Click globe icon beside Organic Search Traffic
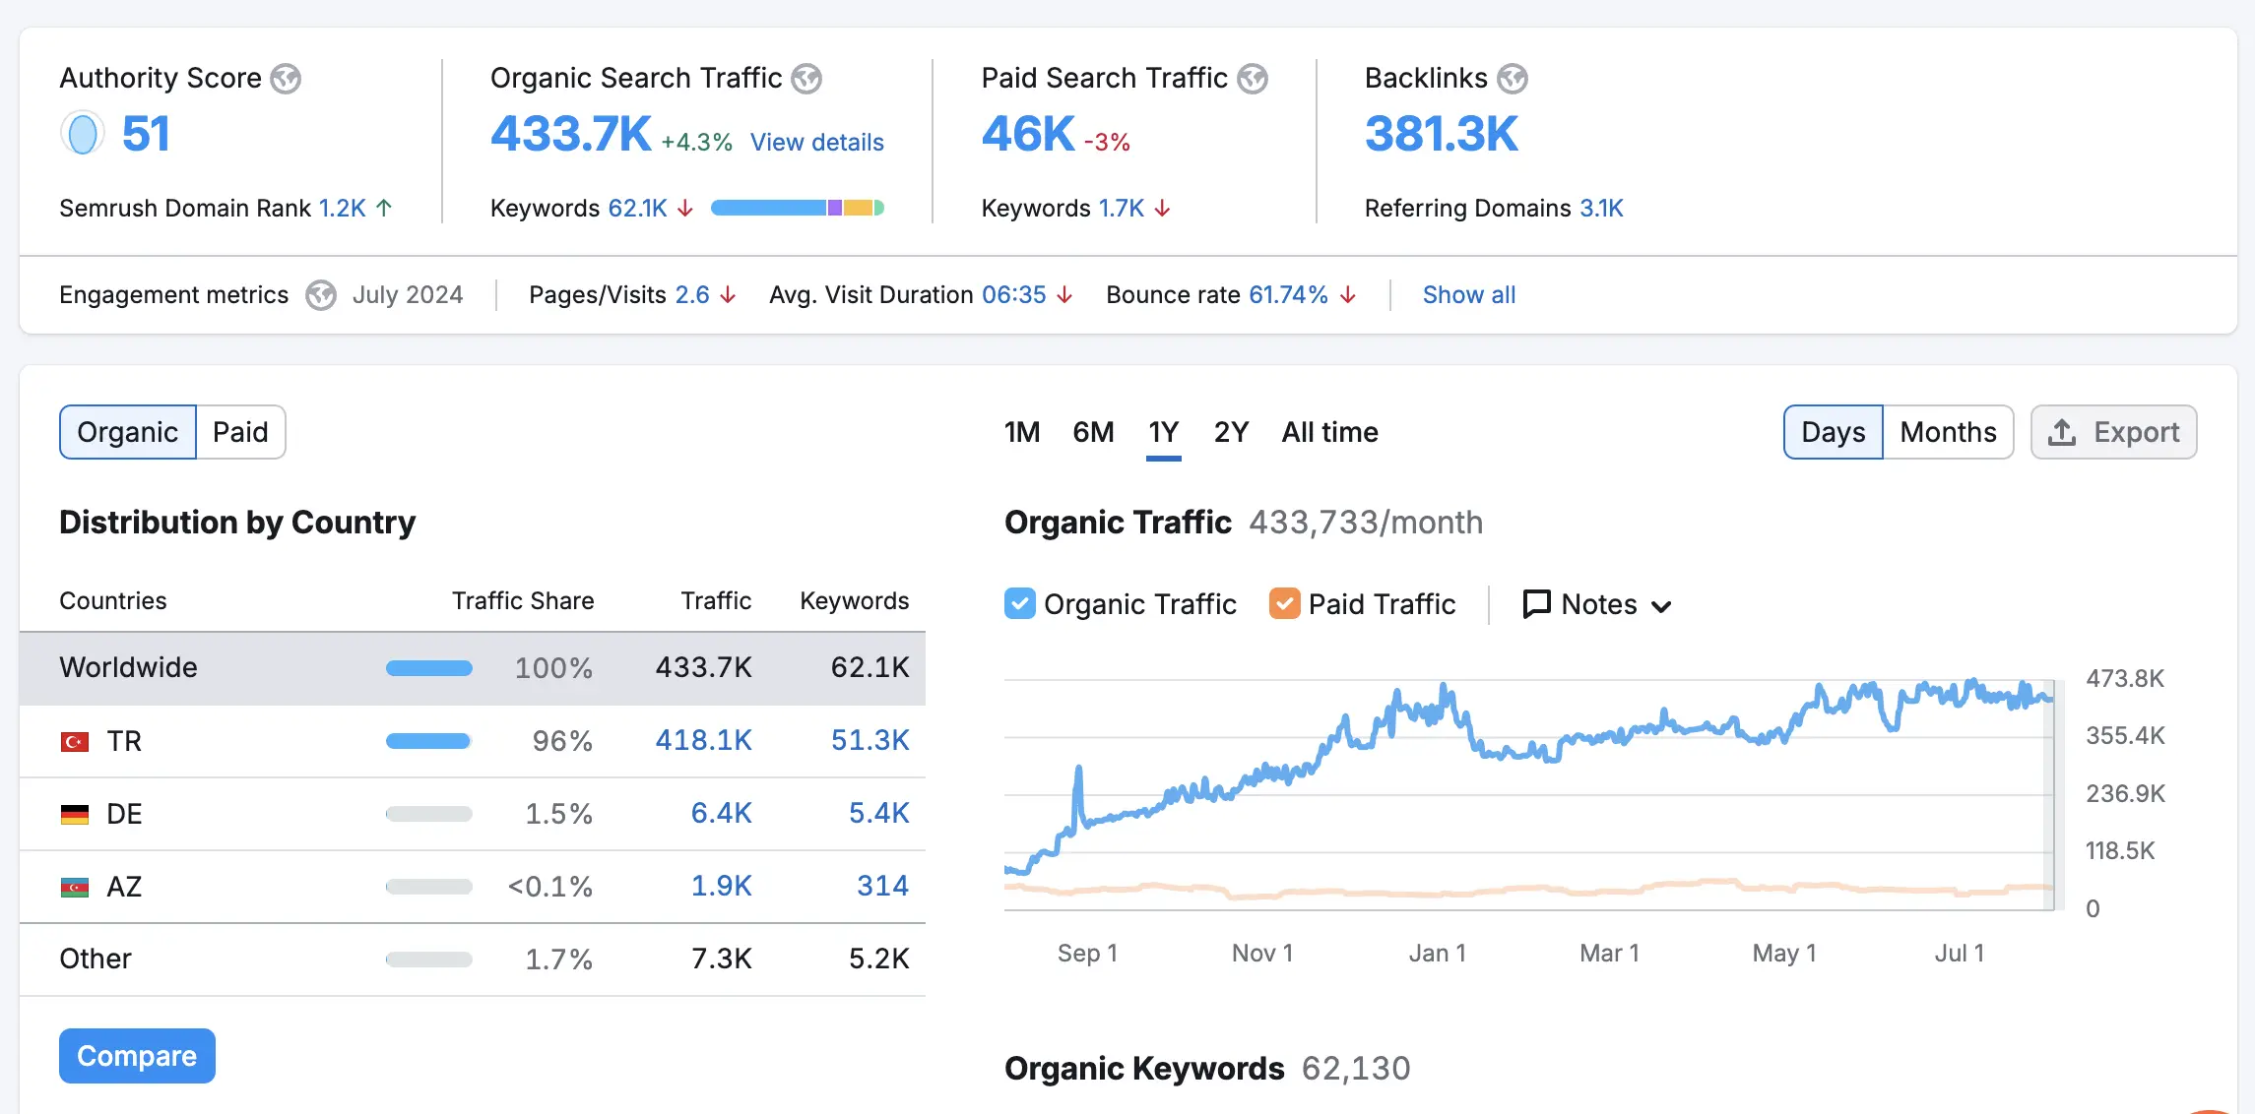Image resolution: width=2255 pixels, height=1114 pixels. (x=806, y=79)
